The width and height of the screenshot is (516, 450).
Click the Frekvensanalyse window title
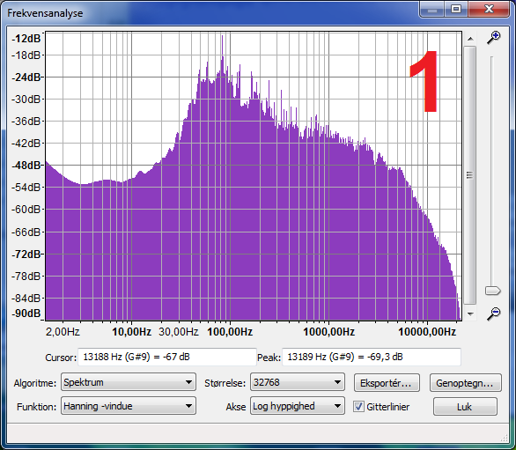pos(45,13)
